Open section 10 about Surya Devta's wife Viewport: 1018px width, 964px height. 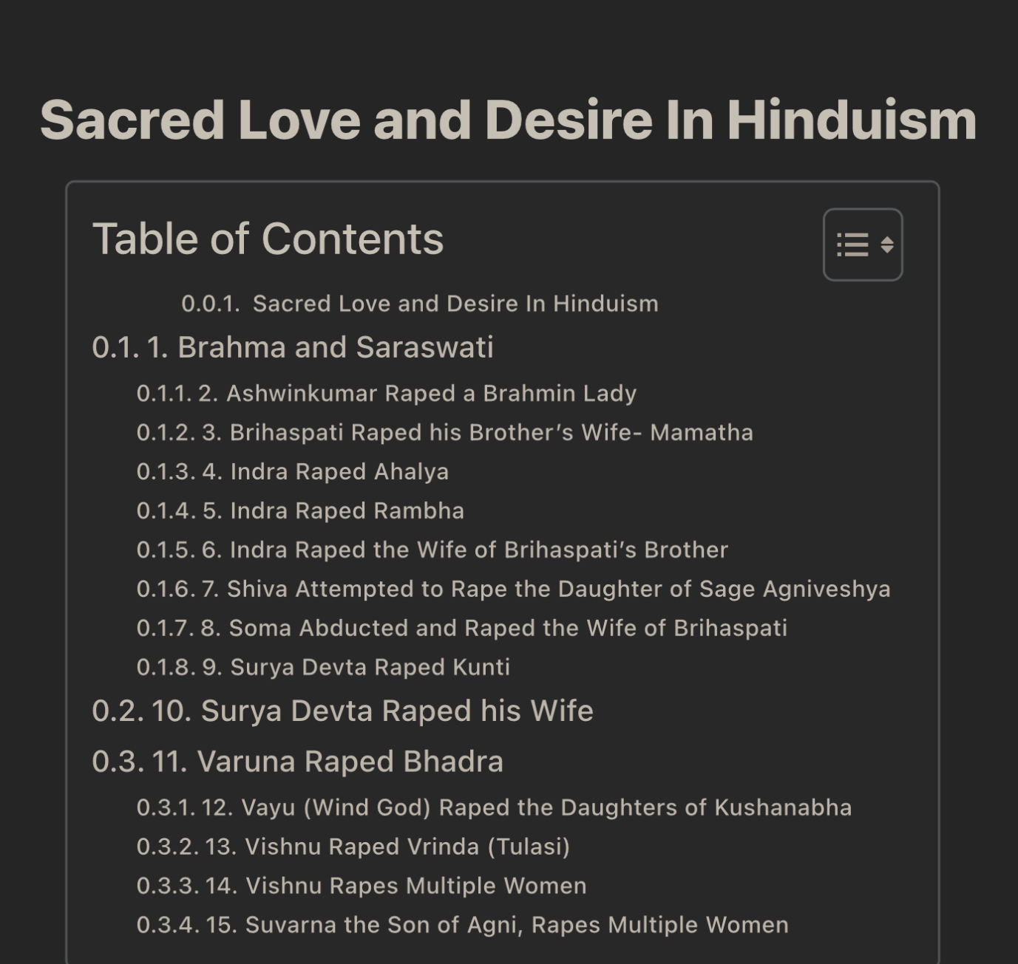342,711
